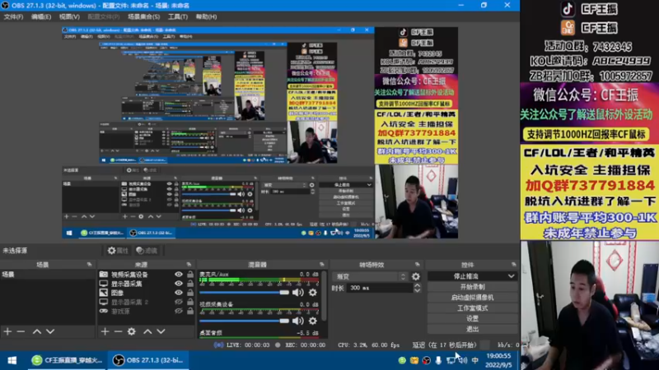Open the 视图(V) menu
This screenshot has width=659, height=370.
click(x=69, y=16)
